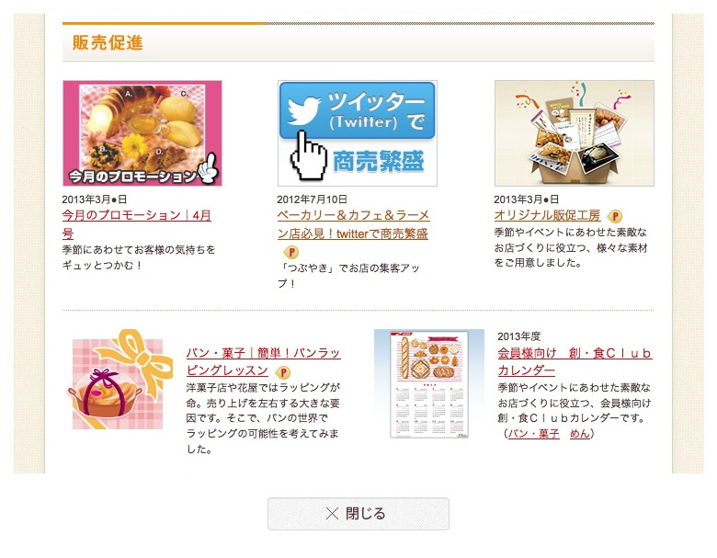Open the オリジナル販促工房 box image
The image size is (717, 558).
click(575, 133)
